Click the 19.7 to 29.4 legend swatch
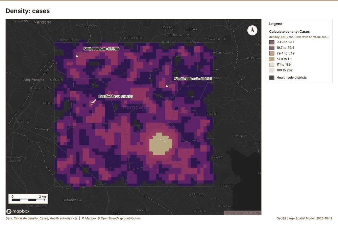The image size is (338, 225). pyautogui.click(x=272, y=48)
